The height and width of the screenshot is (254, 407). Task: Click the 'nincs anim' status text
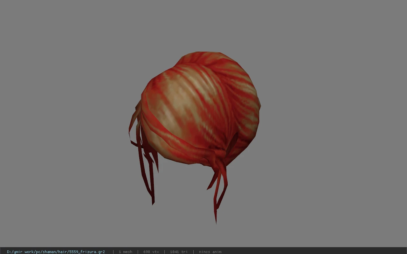pos(210,252)
